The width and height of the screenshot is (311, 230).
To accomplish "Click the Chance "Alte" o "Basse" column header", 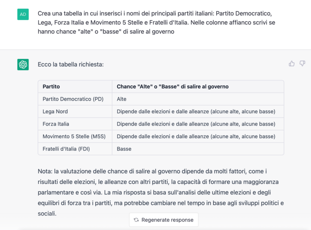I will pyautogui.click(x=198, y=86).
